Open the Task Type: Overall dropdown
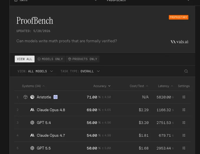200x154 pixels. pos(80,71)
